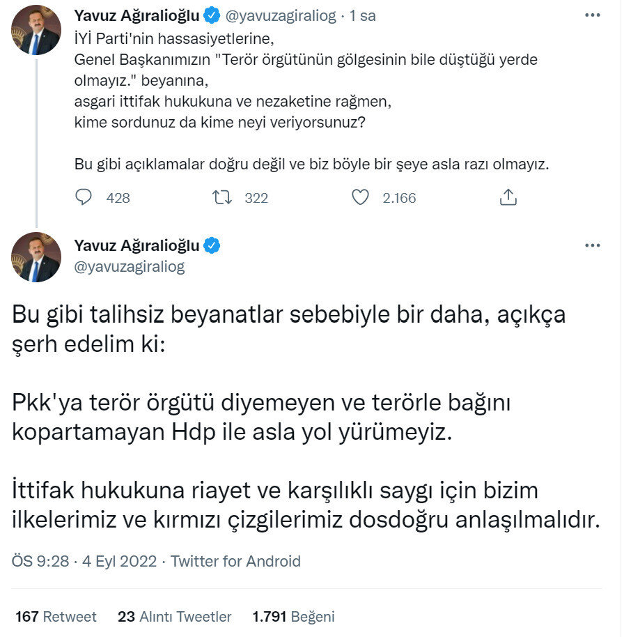The height and width of the screenshot is (637, 624).
Task: Open Yavuz Ağıralioğlu name on second tweet
Action: pyautogui.click(x=136, y=245)
